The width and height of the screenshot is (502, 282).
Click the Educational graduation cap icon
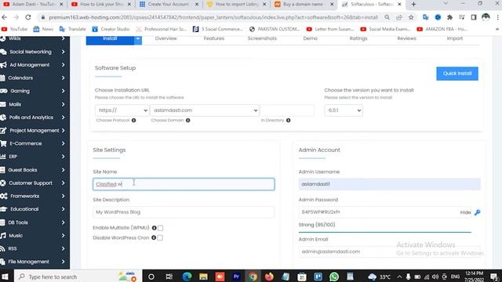3,209
